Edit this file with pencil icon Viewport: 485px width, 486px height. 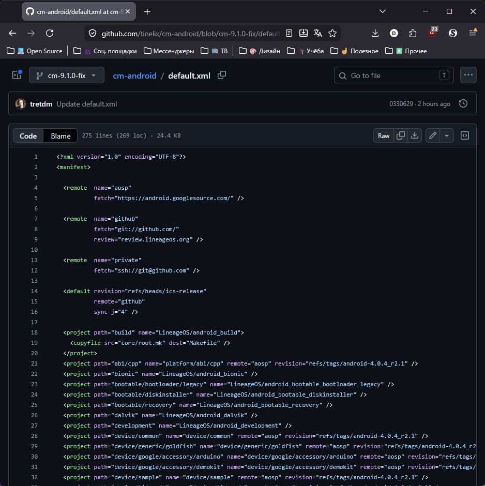433,136
